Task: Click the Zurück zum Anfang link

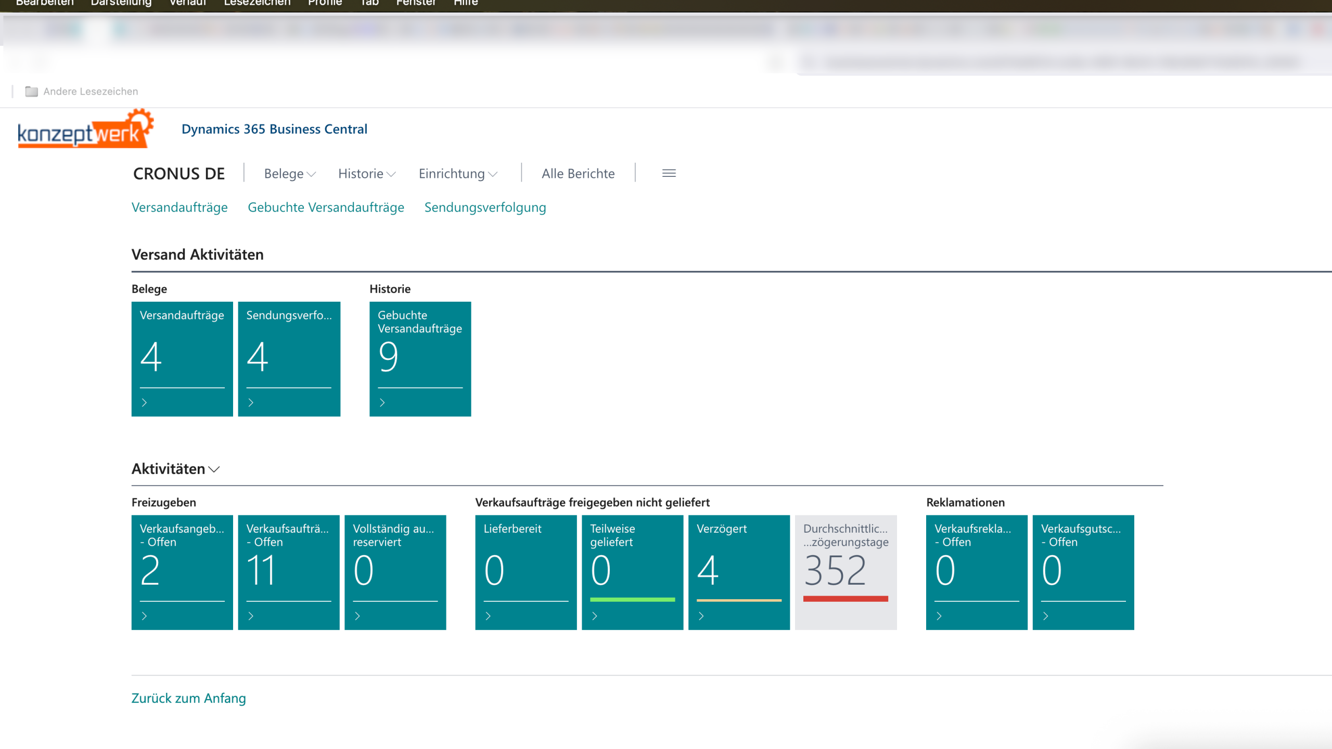Action: point(188,698)
